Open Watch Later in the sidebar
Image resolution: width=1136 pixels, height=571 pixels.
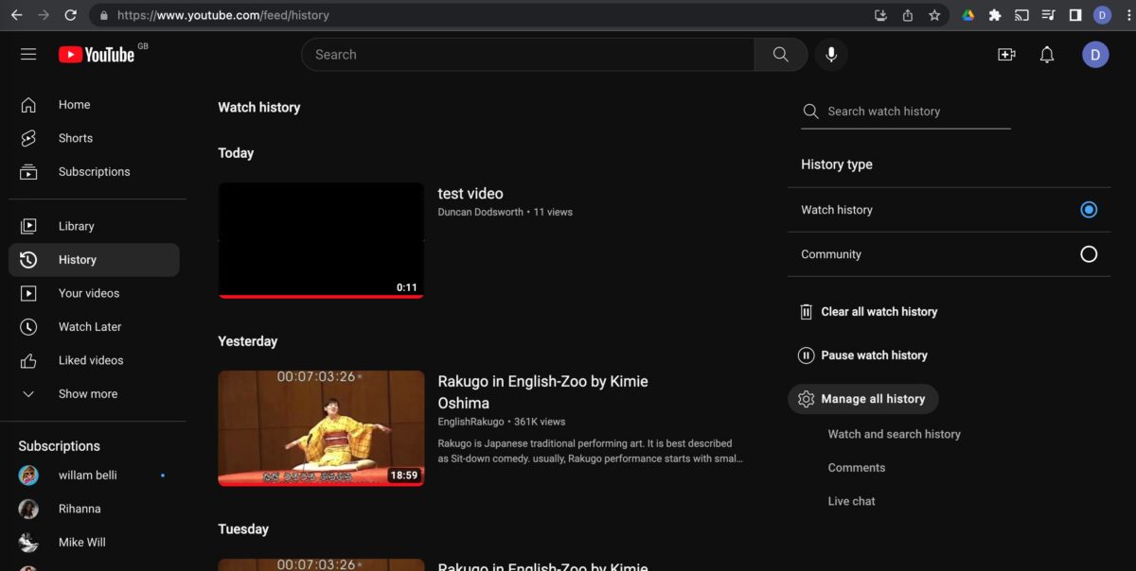(94, 327)
